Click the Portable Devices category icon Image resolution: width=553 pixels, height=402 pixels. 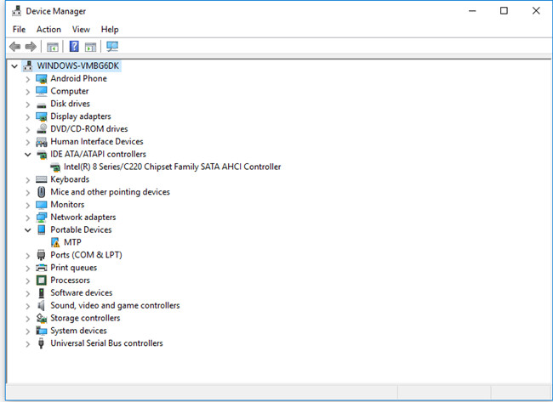pyautogui.click(x=42, y=229)
